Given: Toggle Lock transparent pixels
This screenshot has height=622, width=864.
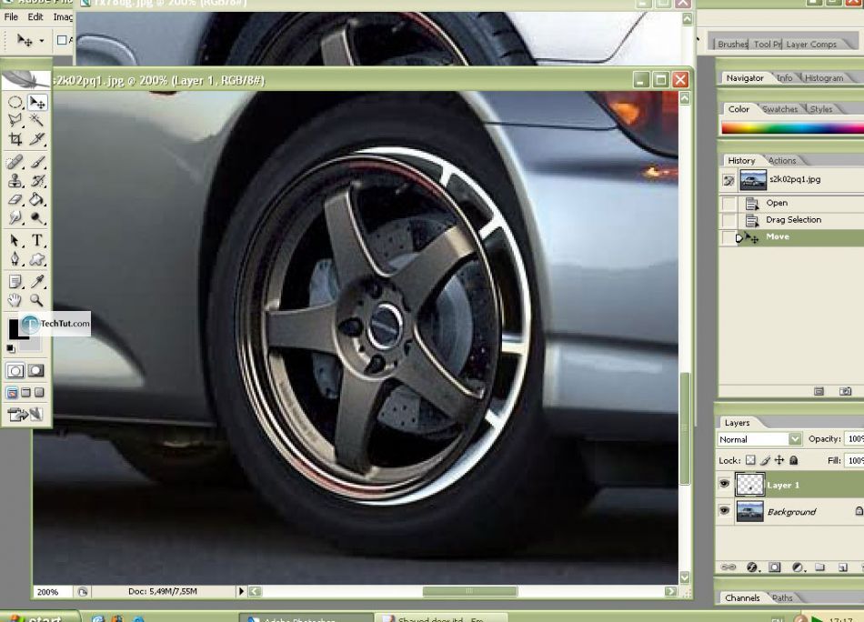Looking at the screenshot, I should pyautogui.click(x=750, y=460).
